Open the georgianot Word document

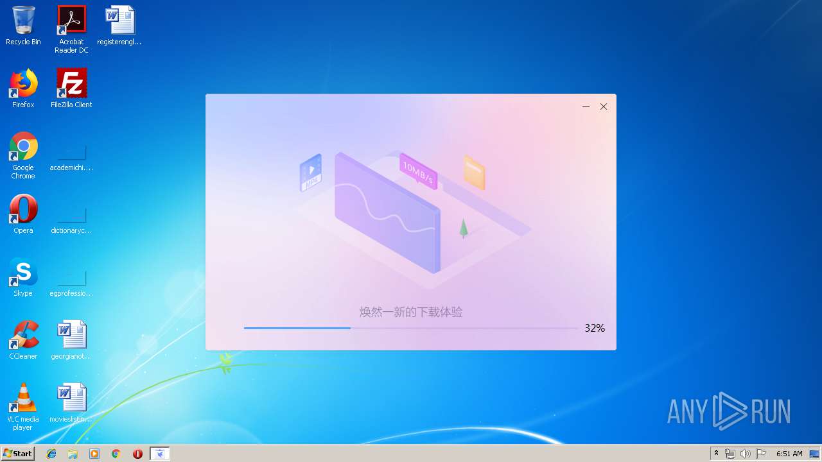click(71, 340)
